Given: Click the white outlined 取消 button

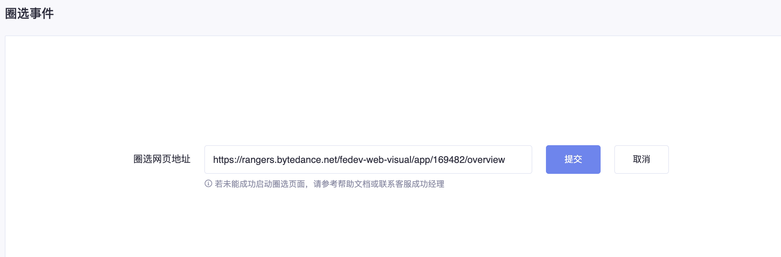Looking at the screenshot, I should pyautogui.click(x=641, y=160).
